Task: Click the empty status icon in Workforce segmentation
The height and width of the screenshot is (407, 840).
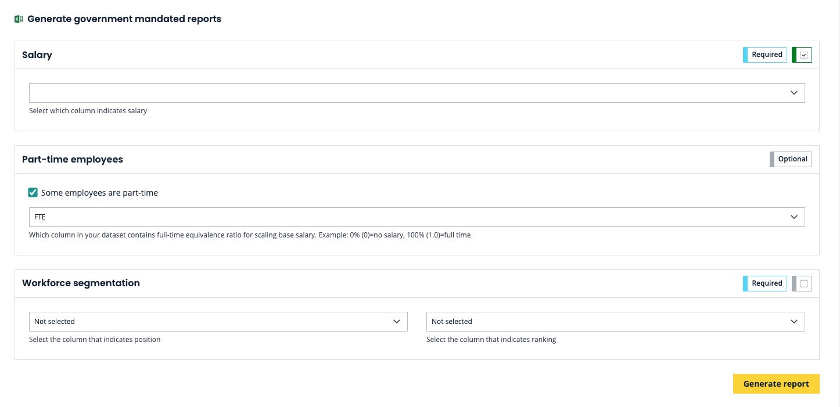Action: (803, 283)
